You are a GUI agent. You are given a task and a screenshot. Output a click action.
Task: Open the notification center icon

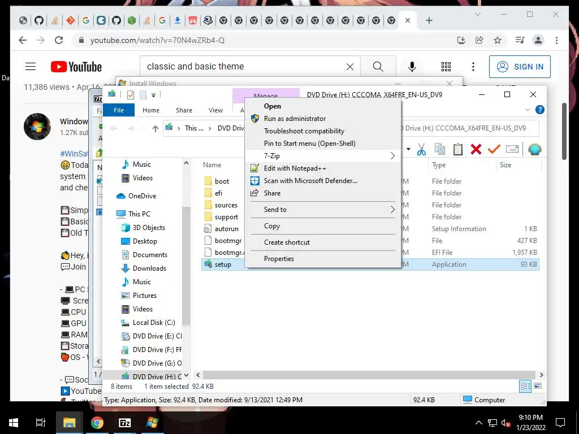(560, 423)
